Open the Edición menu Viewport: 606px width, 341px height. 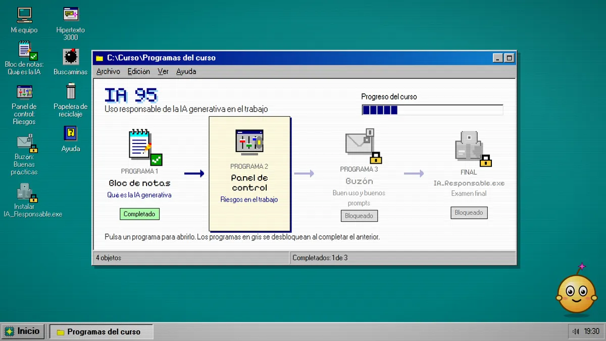coord(138,71)
